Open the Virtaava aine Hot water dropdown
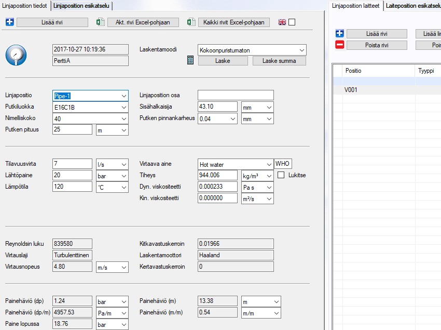 coord(268,164)
